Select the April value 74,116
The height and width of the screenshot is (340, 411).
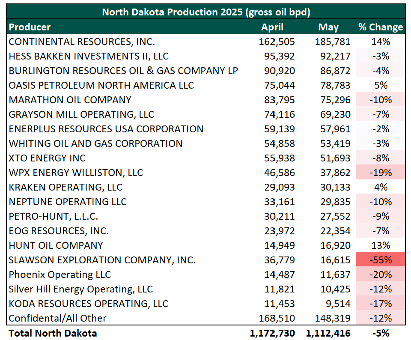coord(280,115)
